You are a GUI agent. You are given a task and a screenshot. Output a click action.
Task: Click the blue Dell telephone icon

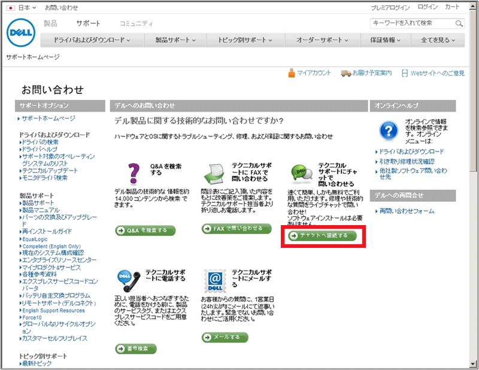point(129,281)
